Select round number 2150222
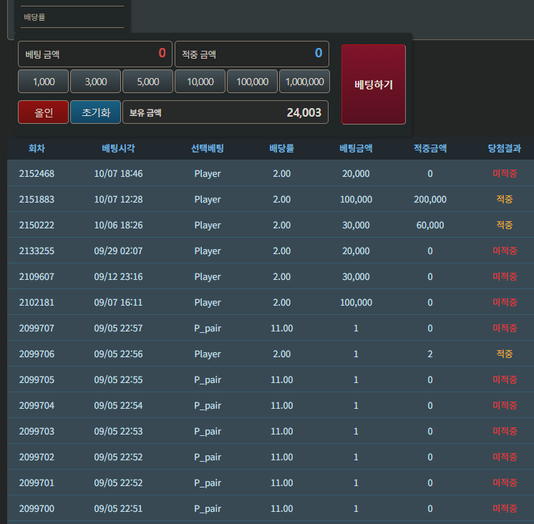This screenshot has width=534, height=524. click(x=37, y=225)
